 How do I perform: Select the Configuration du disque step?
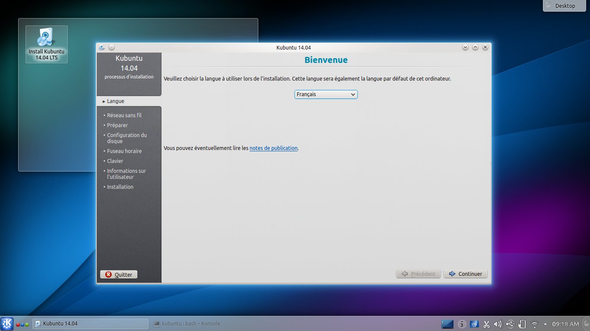click(127, 138)
